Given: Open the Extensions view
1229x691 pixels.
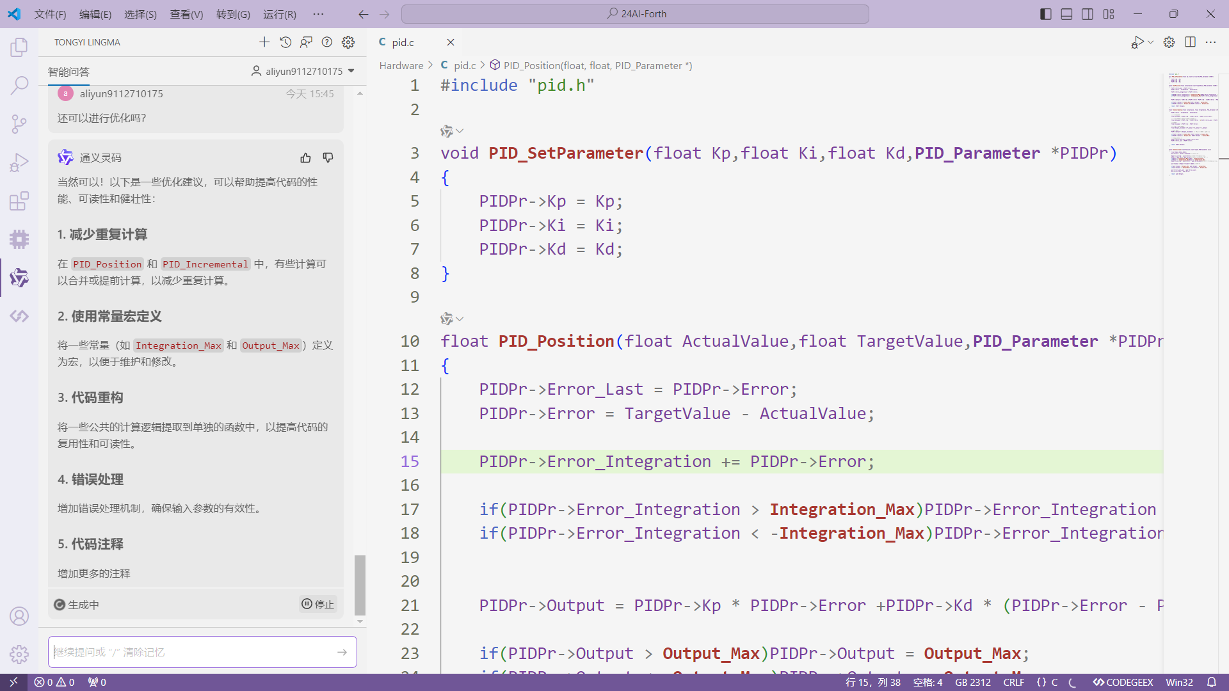Looking at the screenshot, I should 19,201.
